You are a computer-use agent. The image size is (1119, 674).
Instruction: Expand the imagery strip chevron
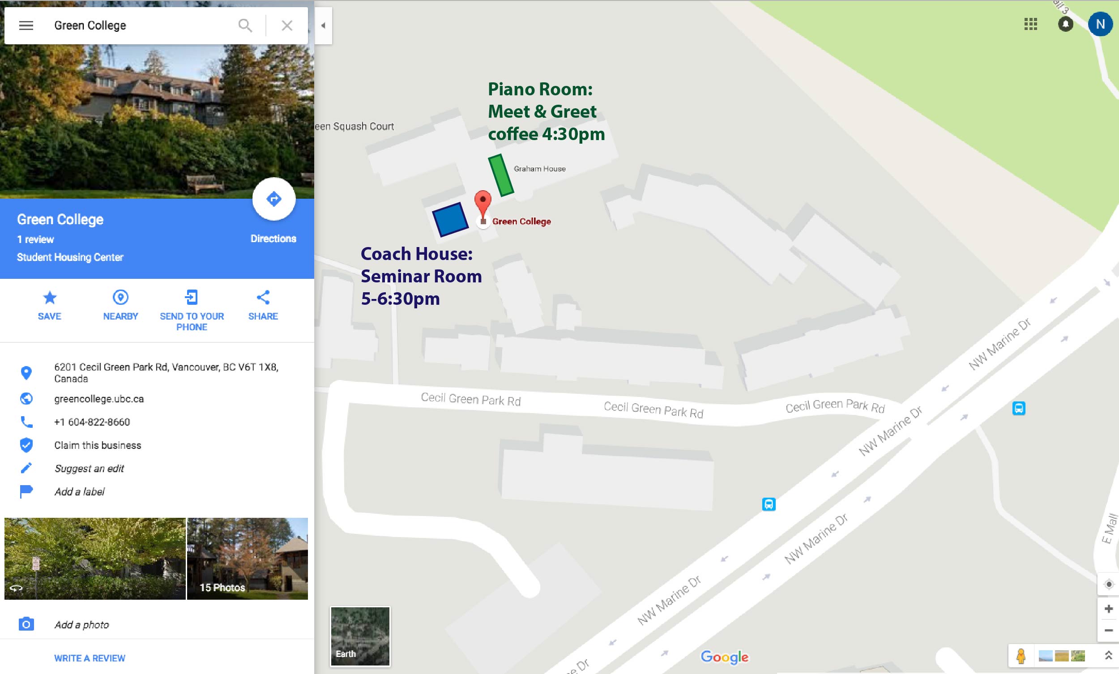click(1108, 655)
